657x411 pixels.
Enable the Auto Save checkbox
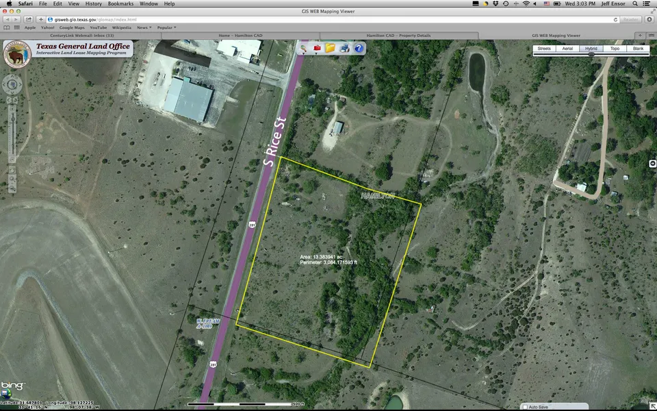tap(525, 407)
